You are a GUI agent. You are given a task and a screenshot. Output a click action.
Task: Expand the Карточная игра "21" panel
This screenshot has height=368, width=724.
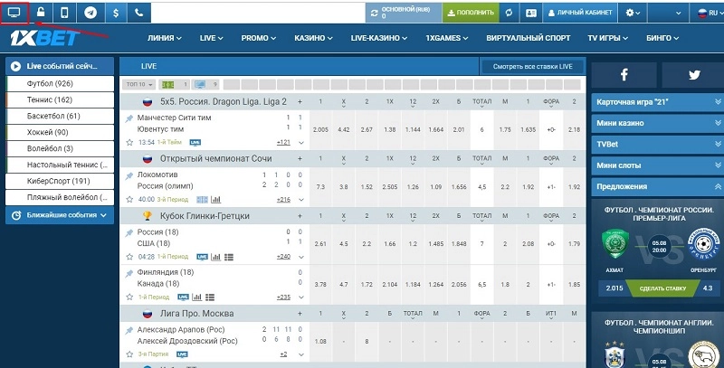(x=653, y=102)
